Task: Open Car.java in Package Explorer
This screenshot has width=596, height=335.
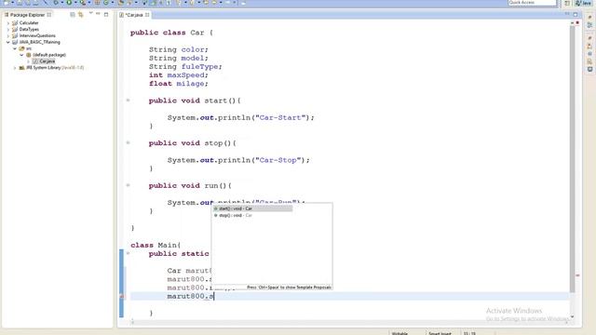Action: pos(47,61)
